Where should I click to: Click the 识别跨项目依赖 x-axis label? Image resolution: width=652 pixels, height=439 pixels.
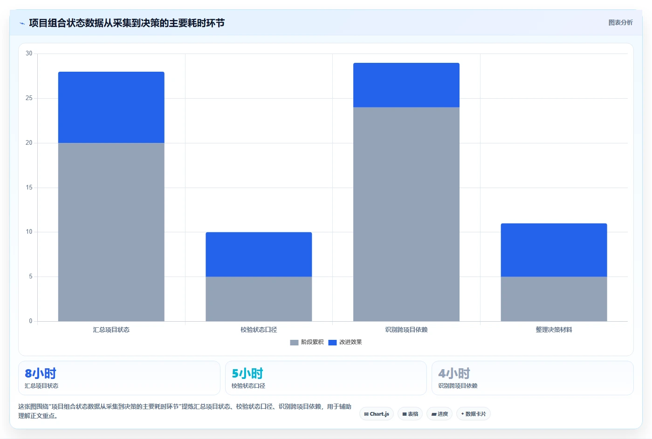click(406, 330)
